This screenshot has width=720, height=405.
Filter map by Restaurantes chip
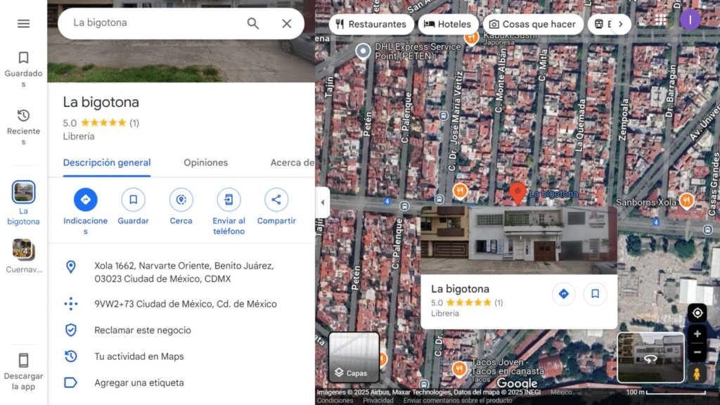click(371, 24)
